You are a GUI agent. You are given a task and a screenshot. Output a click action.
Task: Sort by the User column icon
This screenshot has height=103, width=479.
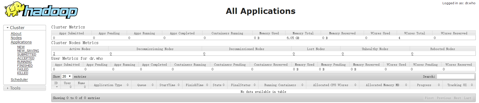pyautogui.click(x=70, y=87)
